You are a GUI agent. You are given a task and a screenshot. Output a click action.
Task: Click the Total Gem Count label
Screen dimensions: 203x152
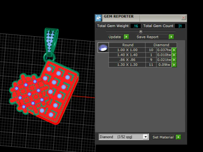pyautogui.click(x=158, y=26)
